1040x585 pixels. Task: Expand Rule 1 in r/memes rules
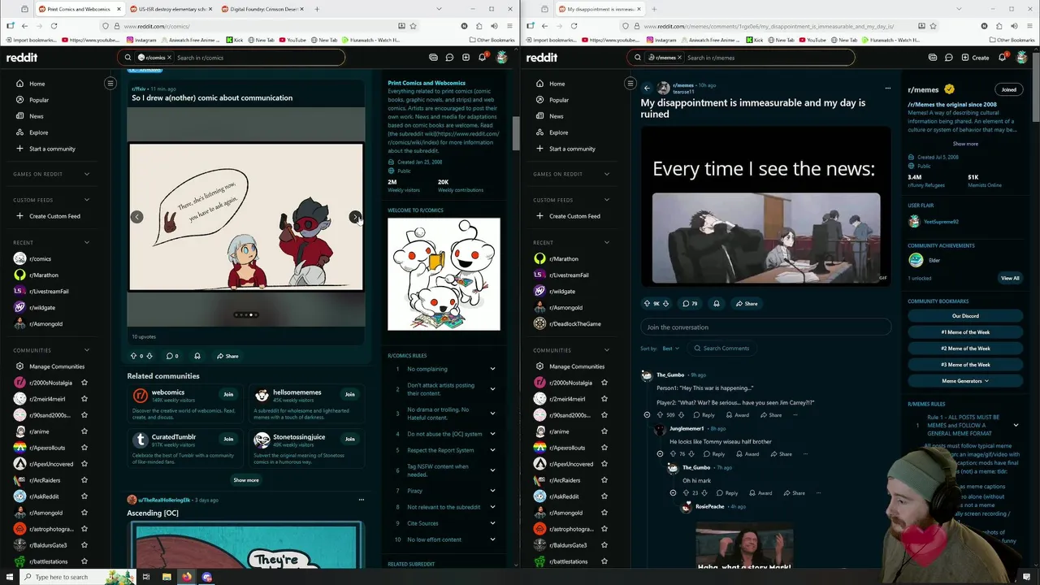point(1016,425)
